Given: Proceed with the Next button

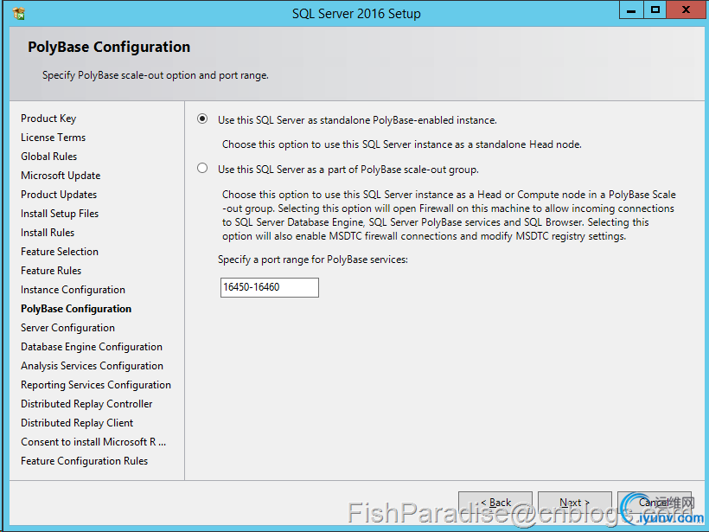Looking at the screenshot, I should pos(575,503).
